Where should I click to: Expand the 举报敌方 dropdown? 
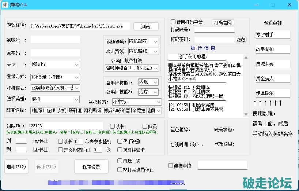pos(137,102)
